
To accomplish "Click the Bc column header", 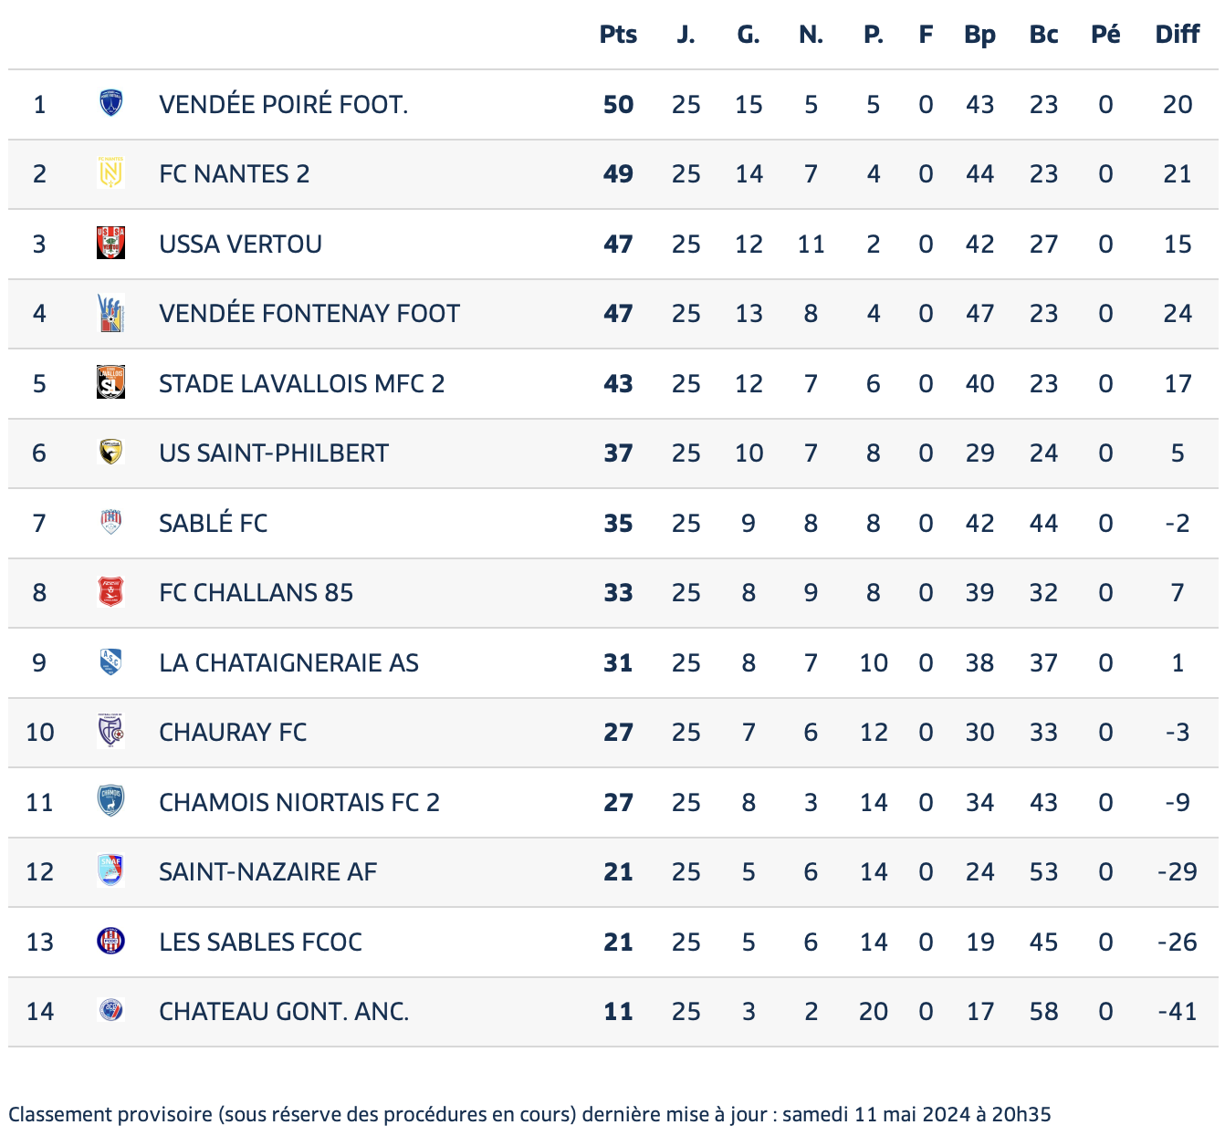I will point(1043,35).
